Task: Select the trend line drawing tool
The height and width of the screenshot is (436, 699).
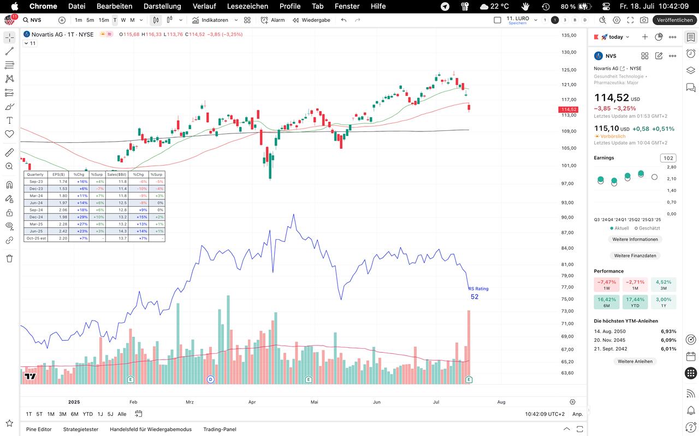Action: coord(9,51)
